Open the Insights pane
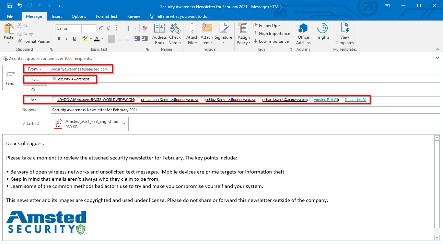 point(322,33)
